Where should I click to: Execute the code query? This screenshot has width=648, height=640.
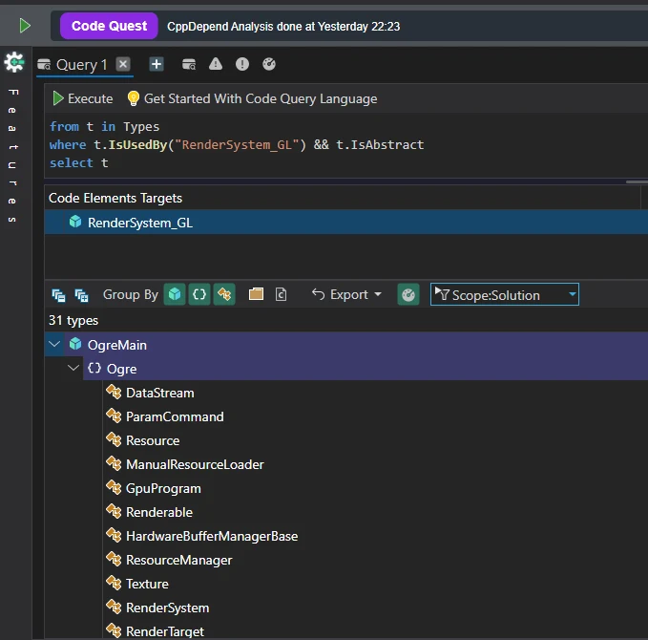(x=83, y=98)
